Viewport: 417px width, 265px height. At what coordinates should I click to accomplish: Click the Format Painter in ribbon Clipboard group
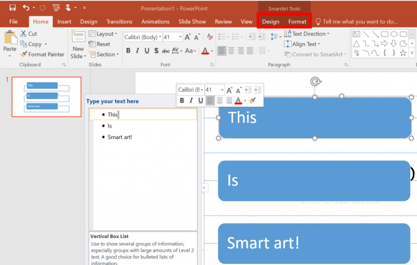pyautogui.click(x=43, y=54)
